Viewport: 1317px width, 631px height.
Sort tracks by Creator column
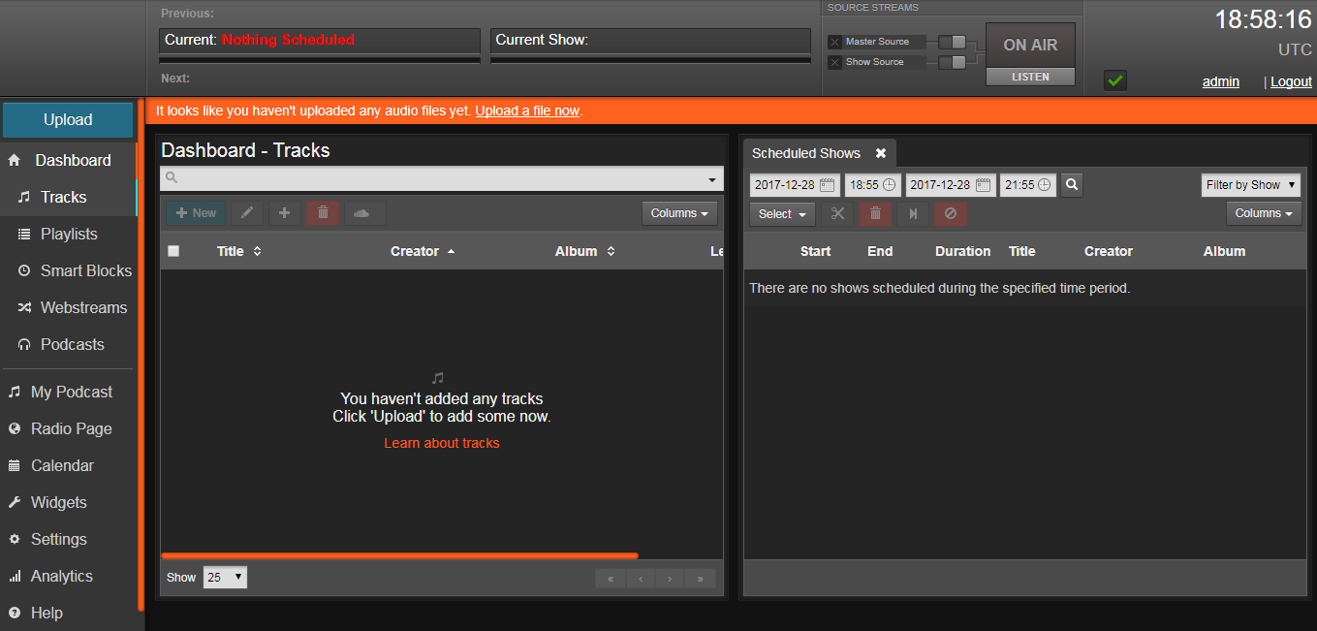click(x=423, y=251)
